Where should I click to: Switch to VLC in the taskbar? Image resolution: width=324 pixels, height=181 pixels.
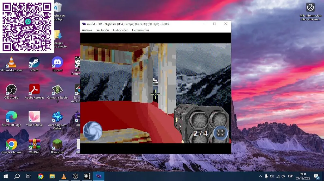pos(64,176)
